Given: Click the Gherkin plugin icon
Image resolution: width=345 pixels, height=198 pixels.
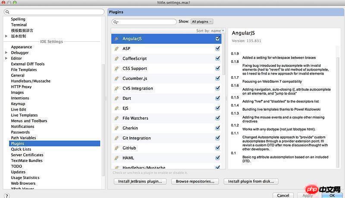Looking at the screenshot, I should click(x=116, y=128).
